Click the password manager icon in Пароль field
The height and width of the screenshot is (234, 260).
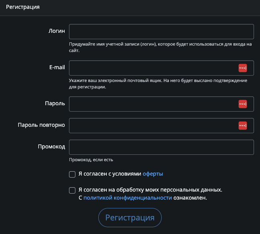(x=242, y=104)
